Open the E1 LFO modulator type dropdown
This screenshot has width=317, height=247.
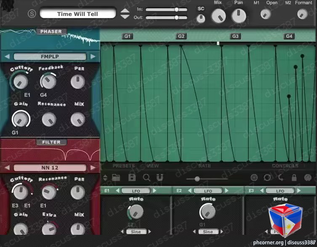136,191
